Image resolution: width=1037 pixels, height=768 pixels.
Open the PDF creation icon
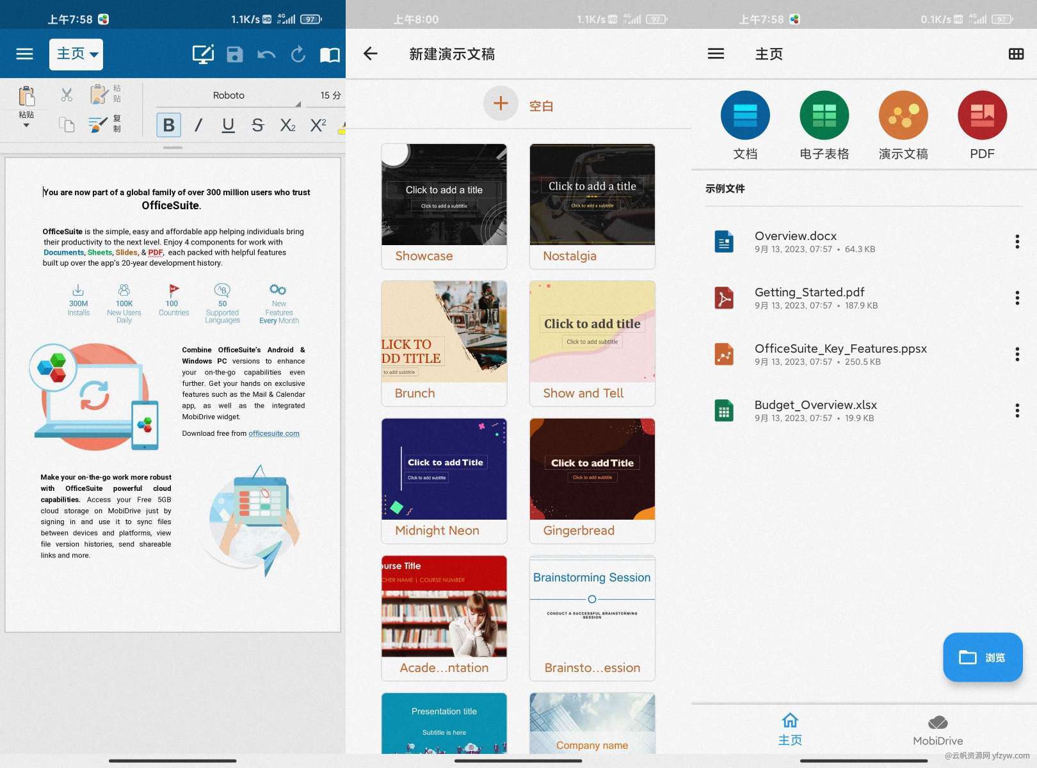982,125
